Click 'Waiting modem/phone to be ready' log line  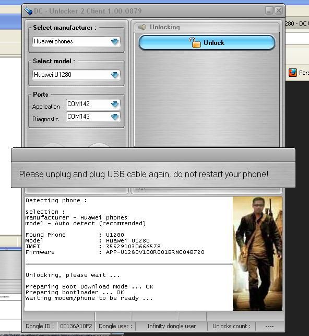pos(89,298)
